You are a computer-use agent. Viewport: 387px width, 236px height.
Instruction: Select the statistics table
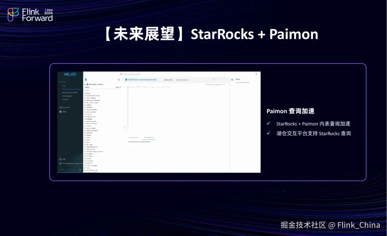tap(89, 133)
